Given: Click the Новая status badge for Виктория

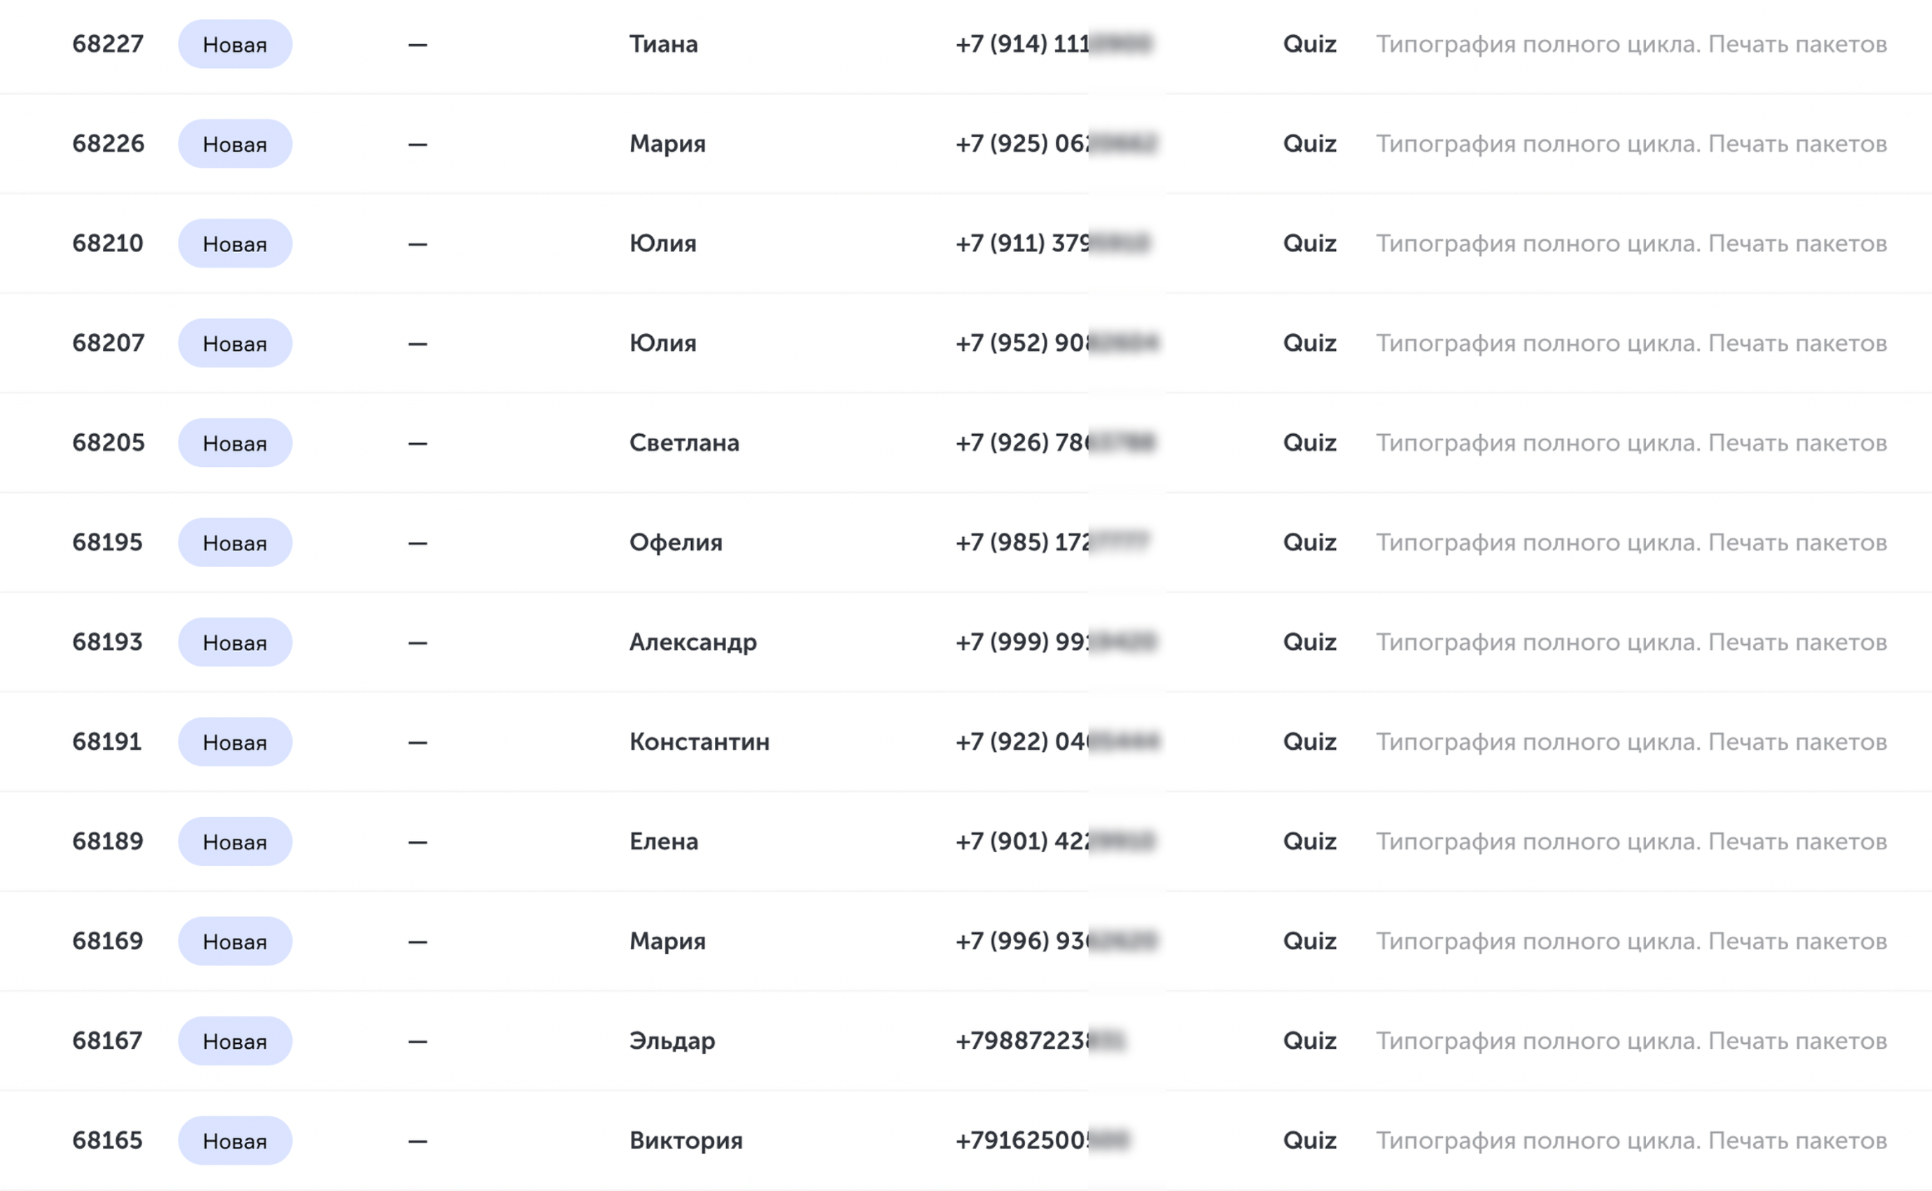Looking at the screenshot, I should coord(235,1141).
